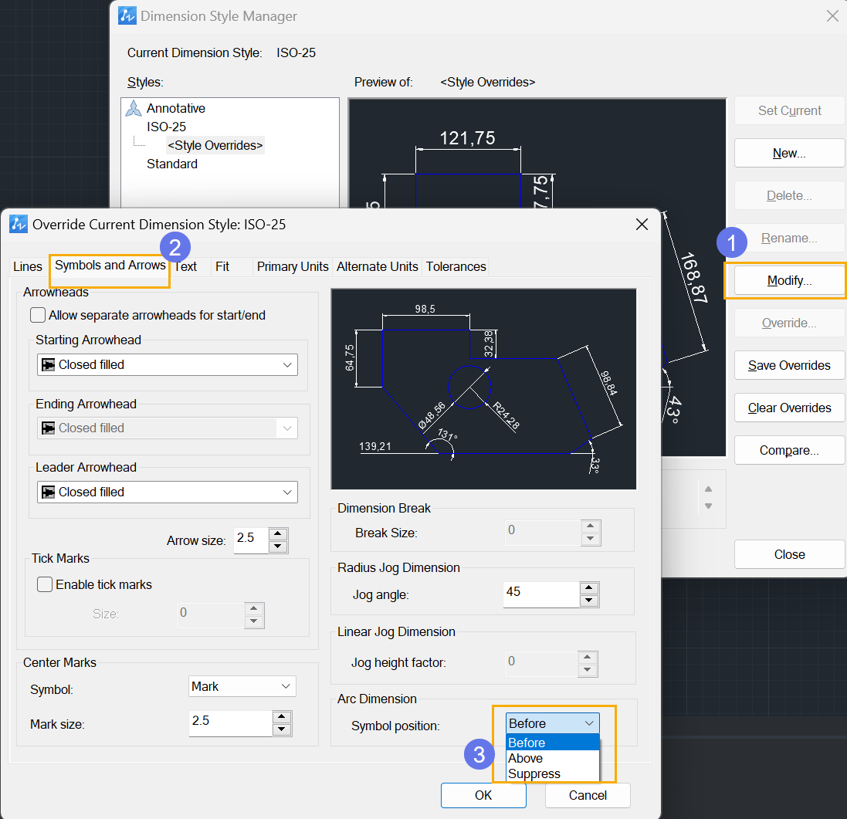The height and width of the screenshot is (819, 847).
Task: Click Save Overrides button
Action: pos(789,365)
